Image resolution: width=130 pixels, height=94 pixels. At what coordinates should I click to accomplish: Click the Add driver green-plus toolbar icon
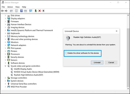[36, 11]
